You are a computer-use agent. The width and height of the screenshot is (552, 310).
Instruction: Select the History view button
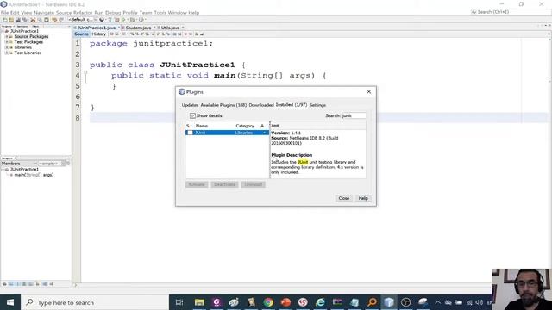[x=98, y=34]
